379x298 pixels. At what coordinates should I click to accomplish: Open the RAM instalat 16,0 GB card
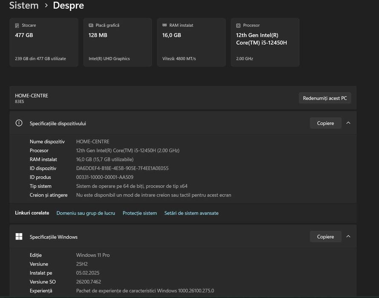pyautogui.click(x=192, y=42)
